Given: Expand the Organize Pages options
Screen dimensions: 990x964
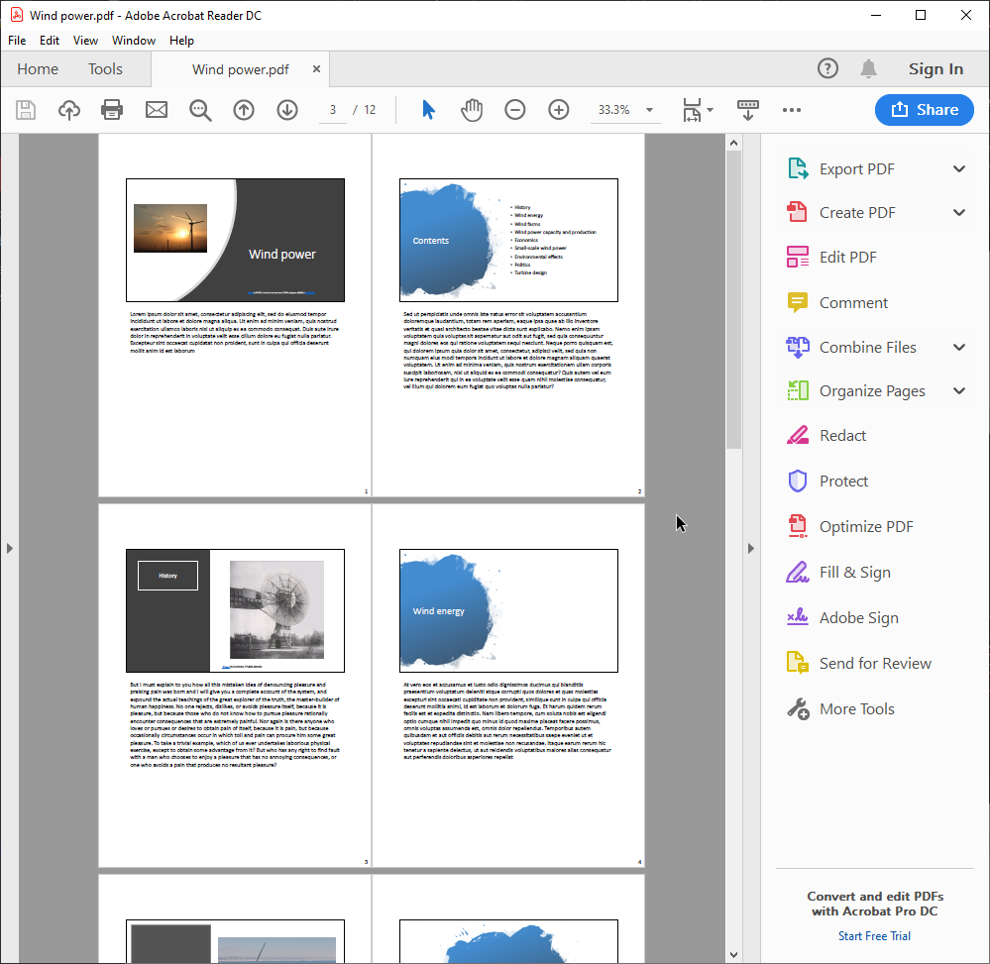Looking at the screenshot, I should [x=958, y=391].
